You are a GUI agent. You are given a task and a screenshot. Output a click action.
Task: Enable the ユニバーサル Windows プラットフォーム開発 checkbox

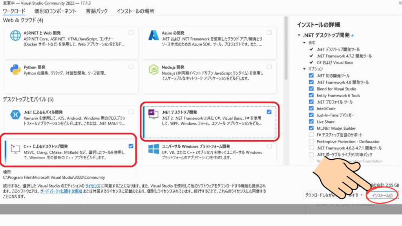(x=269, y=146)
